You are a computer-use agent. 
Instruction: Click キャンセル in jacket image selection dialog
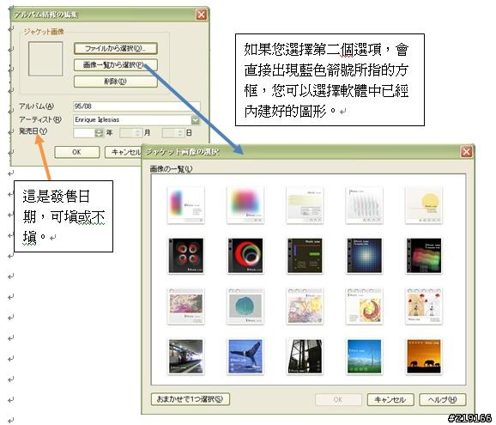tap(390, 399)
